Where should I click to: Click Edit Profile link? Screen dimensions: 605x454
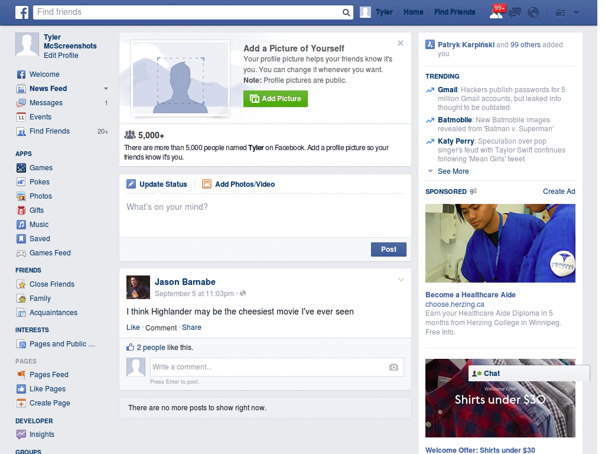(x=61, y=56)
